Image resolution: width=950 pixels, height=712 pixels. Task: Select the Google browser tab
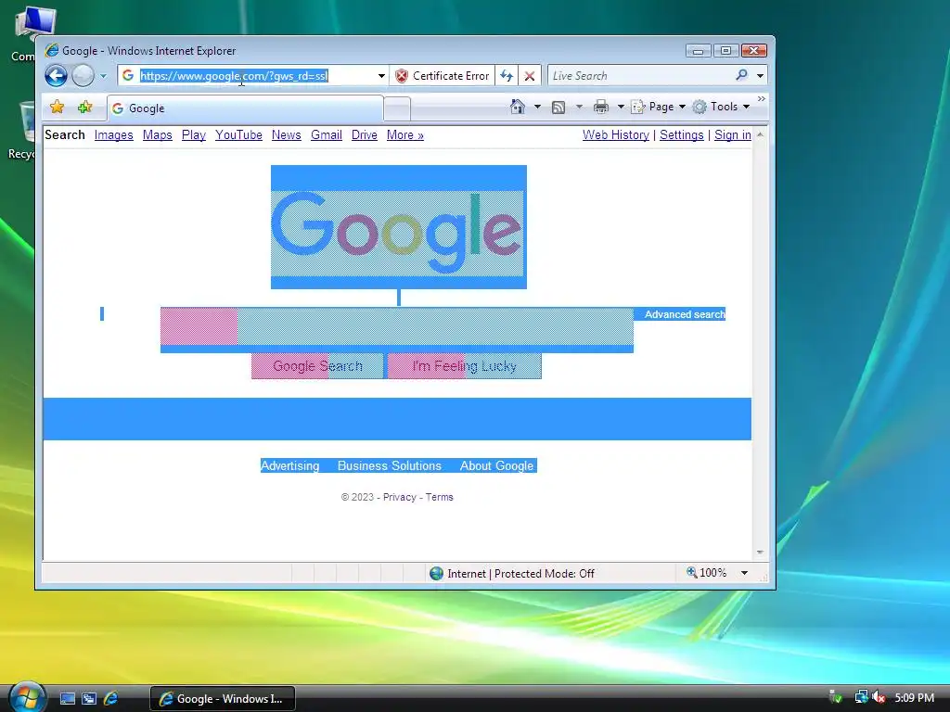(x=245, y=108)
